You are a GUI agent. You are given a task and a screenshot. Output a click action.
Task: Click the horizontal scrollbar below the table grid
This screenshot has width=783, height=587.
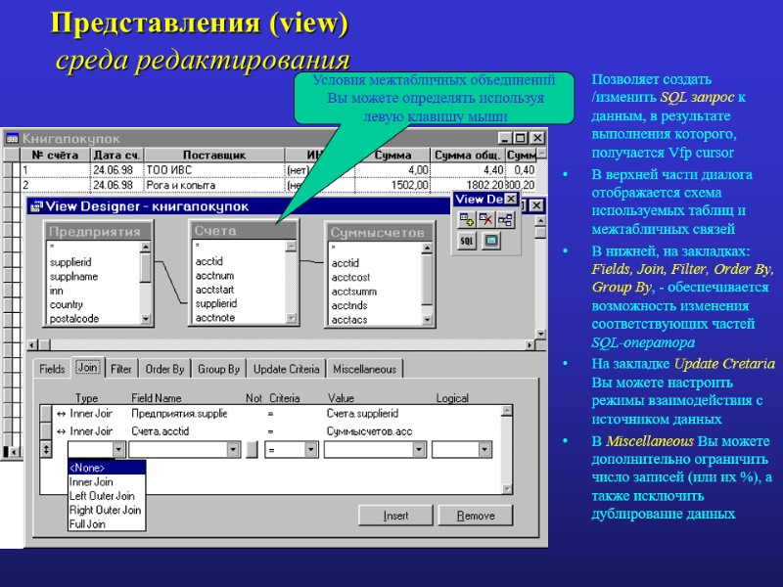[x=284, y=341]
